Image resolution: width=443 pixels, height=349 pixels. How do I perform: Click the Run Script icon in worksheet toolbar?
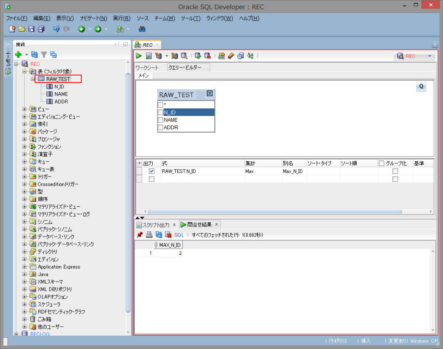point(149,56)
